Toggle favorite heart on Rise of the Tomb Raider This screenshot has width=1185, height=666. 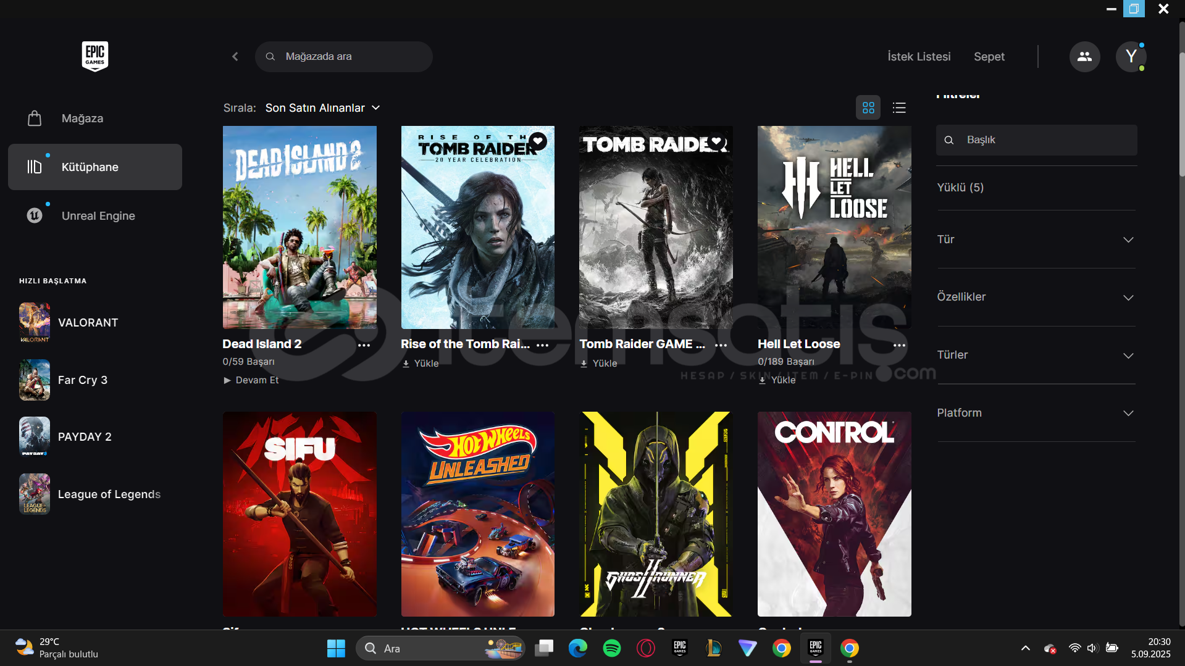point(538,142)
